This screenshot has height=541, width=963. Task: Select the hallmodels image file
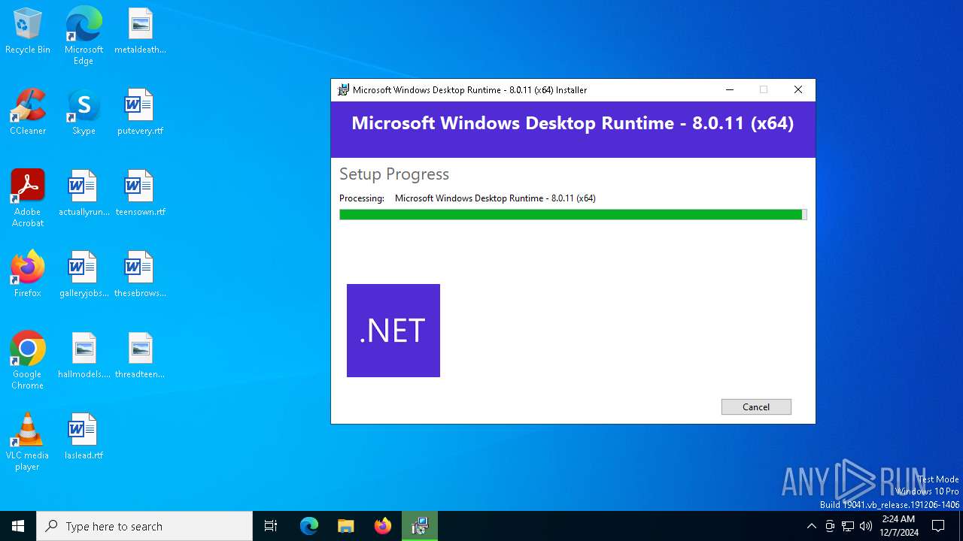84,355
